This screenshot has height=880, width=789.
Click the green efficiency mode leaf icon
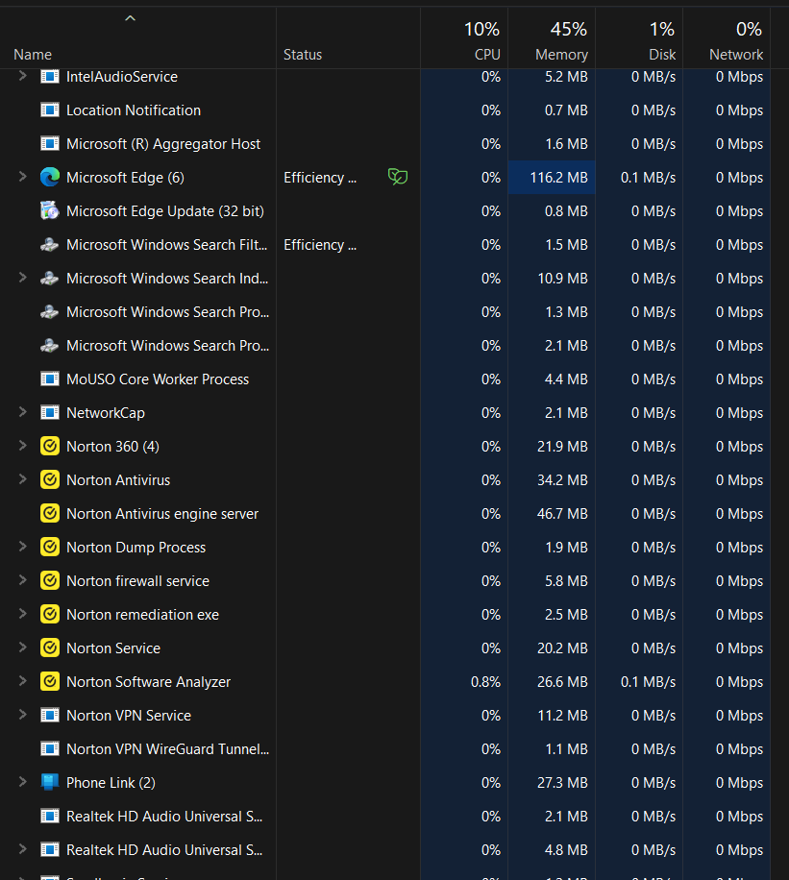pos(397,177)
